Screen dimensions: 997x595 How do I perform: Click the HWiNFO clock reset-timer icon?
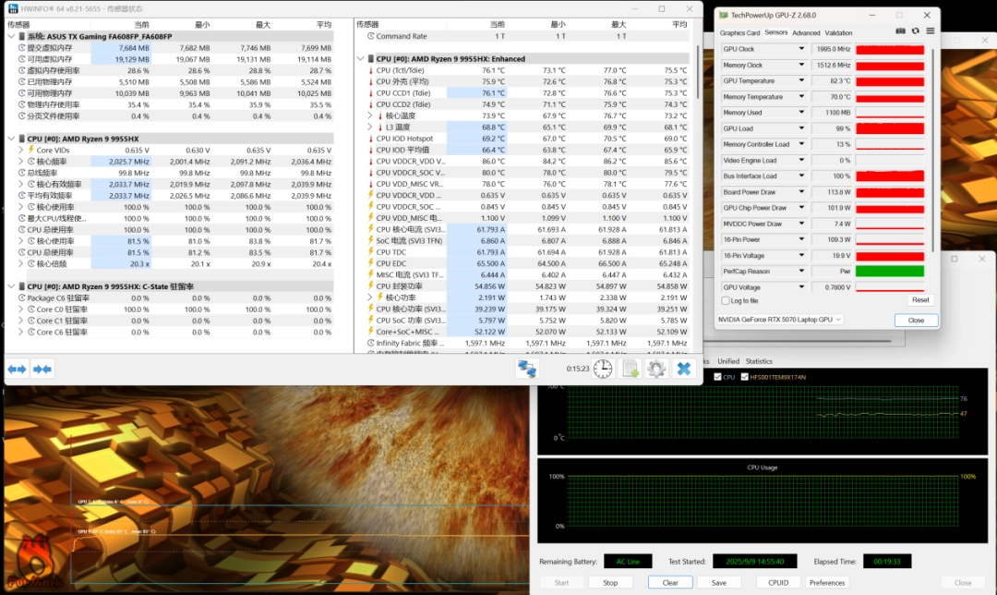603,369
